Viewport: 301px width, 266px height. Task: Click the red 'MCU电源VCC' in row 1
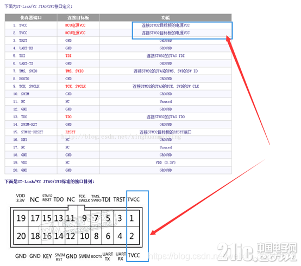pyautogui.click(x=75, y=25)
